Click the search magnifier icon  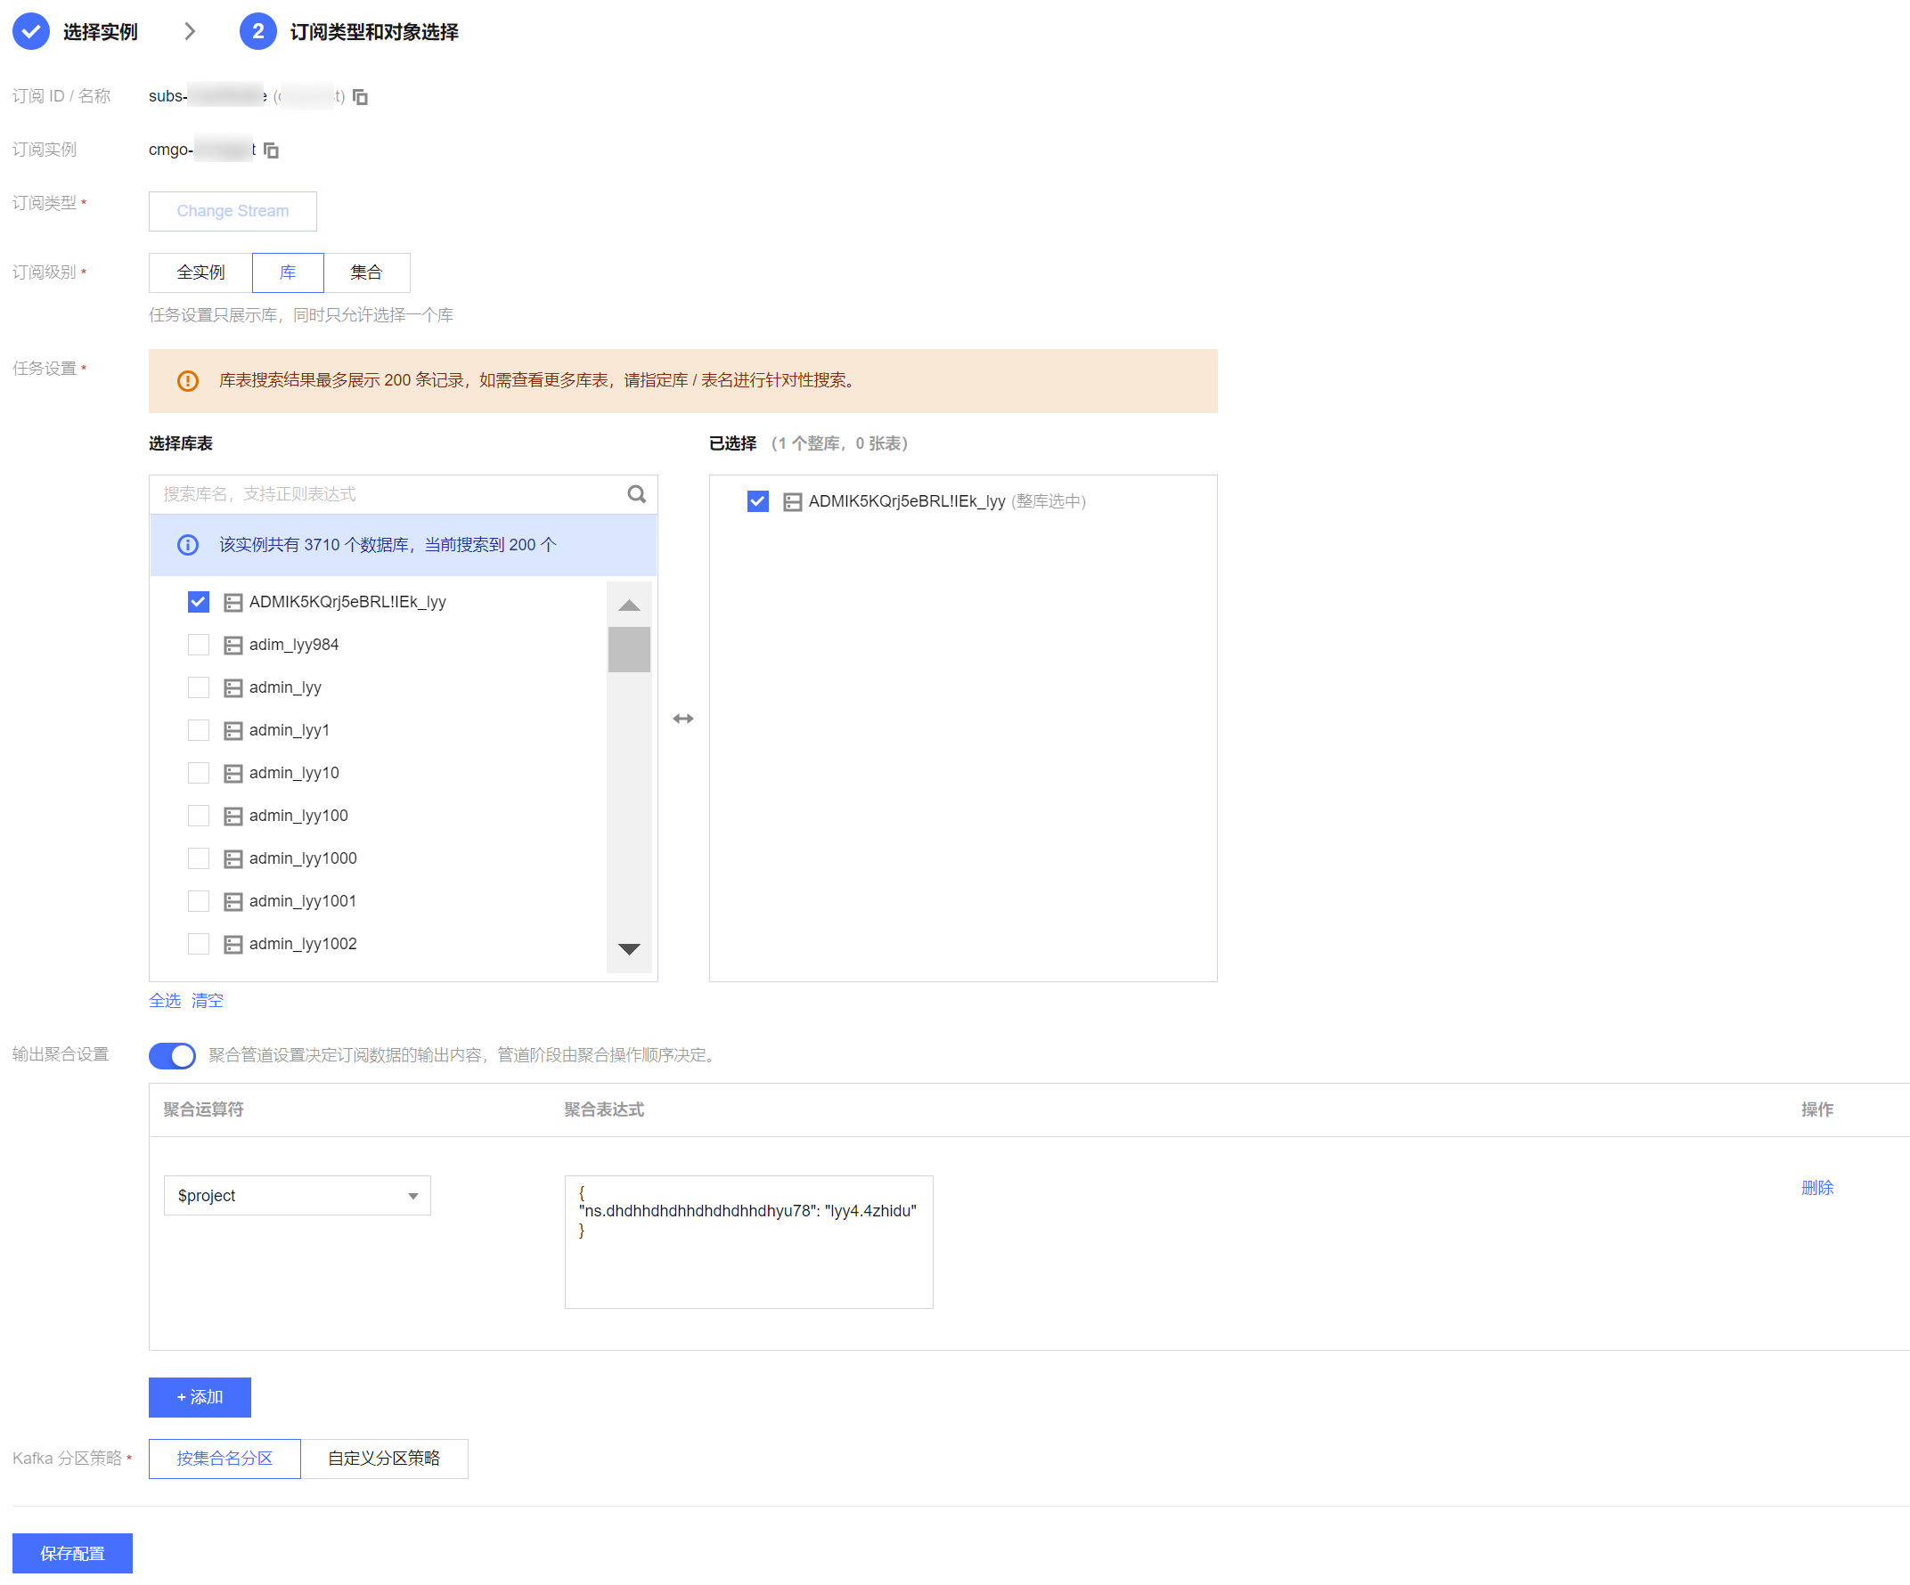coord(637,494)
